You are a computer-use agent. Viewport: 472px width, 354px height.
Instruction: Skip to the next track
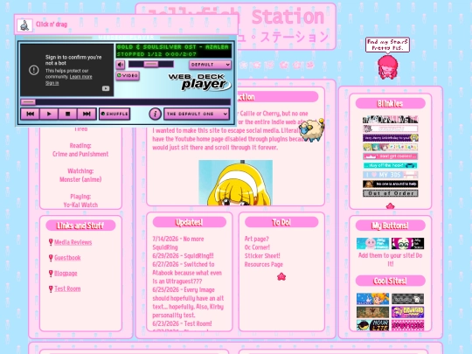[87, 114]
